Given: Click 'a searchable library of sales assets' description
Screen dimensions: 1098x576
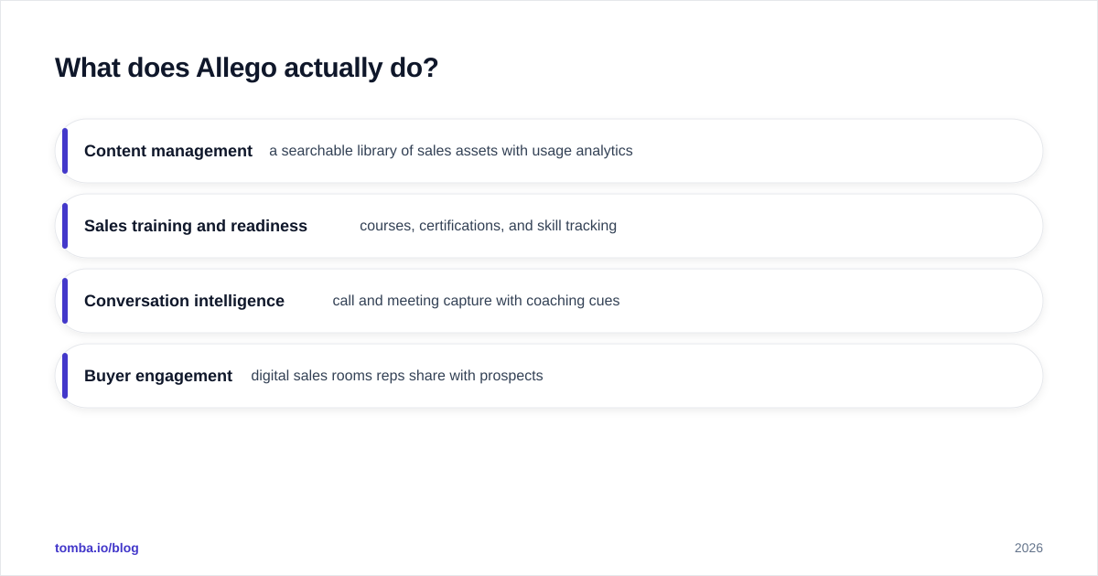Looking at the screenshot, I should coord(451,151).
